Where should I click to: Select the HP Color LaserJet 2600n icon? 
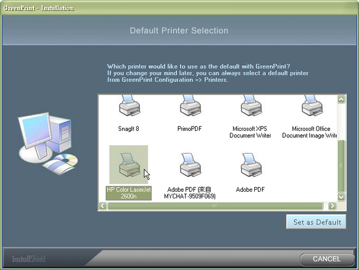[x=129, y=165]
